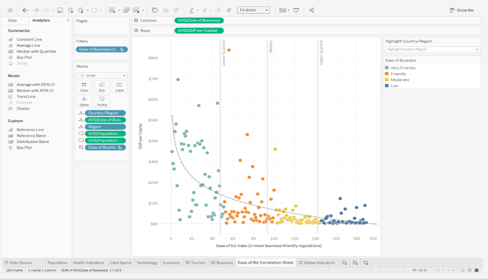The image size is (488, 280).
Task: Click the Show Me button
Action: [x=461, y=10]
